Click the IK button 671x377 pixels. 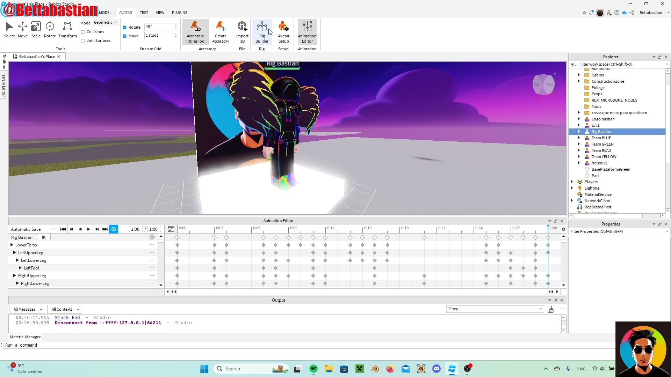click(44, 237)
